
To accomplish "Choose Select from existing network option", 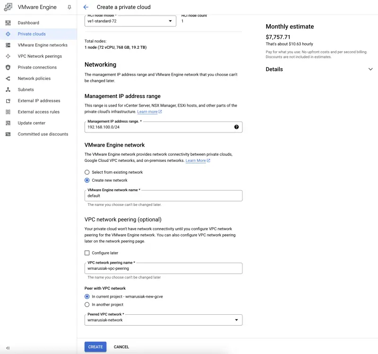I will 87,172.
